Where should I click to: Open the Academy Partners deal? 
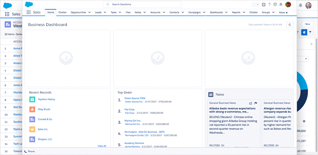click(134, 143)
